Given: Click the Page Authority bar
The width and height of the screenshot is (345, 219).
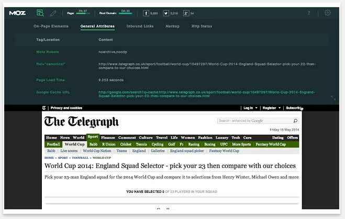Looking at the screenshot, I should click(x=83, y=14).
